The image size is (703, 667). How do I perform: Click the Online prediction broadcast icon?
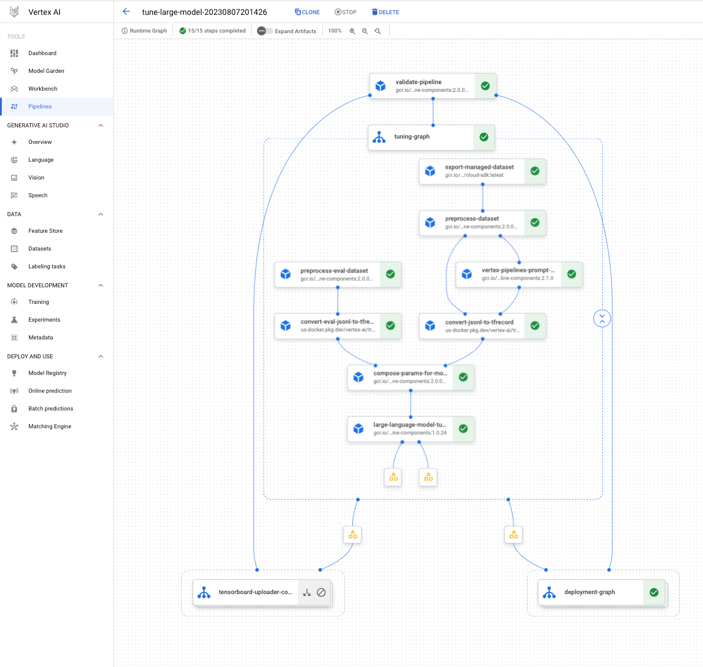point(14,391)
